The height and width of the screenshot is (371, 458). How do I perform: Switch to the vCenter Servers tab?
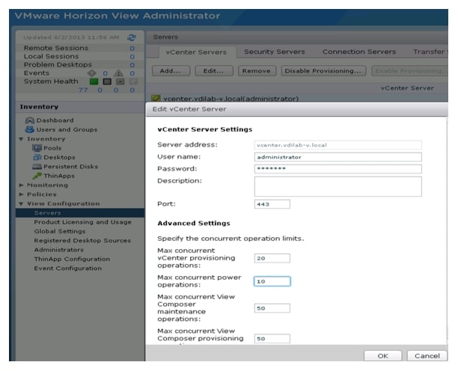point(196,52)
